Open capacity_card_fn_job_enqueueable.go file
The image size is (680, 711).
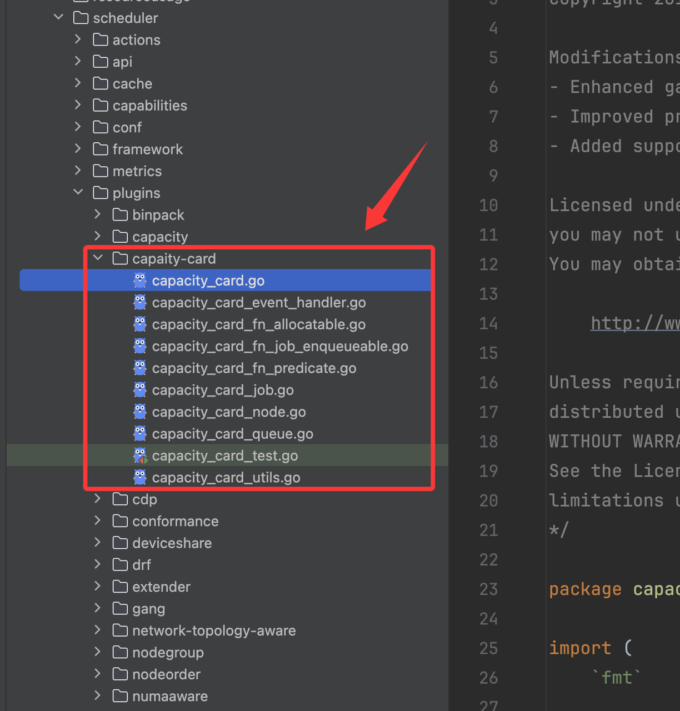[280, 346]
